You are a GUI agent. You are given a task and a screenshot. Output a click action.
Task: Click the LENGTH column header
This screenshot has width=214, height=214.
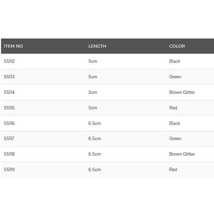pyautogui.click(x=97, y=46)
